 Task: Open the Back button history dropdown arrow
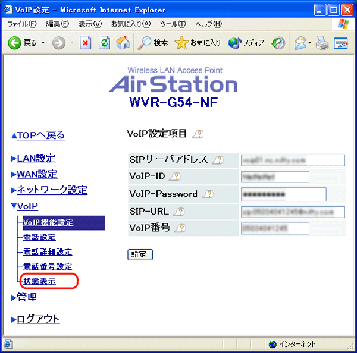43,43
